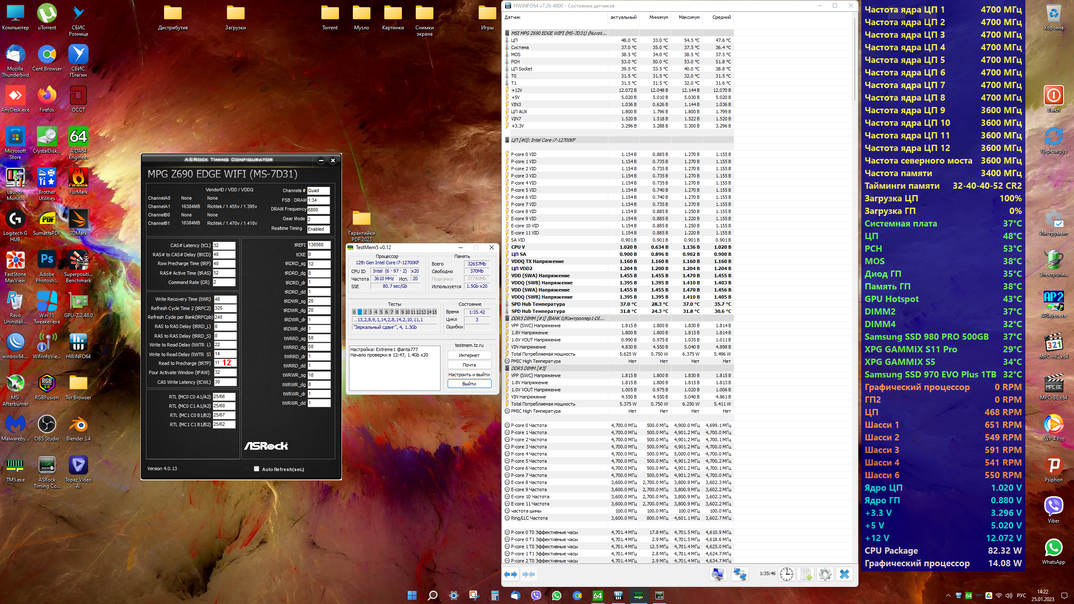Show hidden system tray icons chevron

[x=948, y=596]
